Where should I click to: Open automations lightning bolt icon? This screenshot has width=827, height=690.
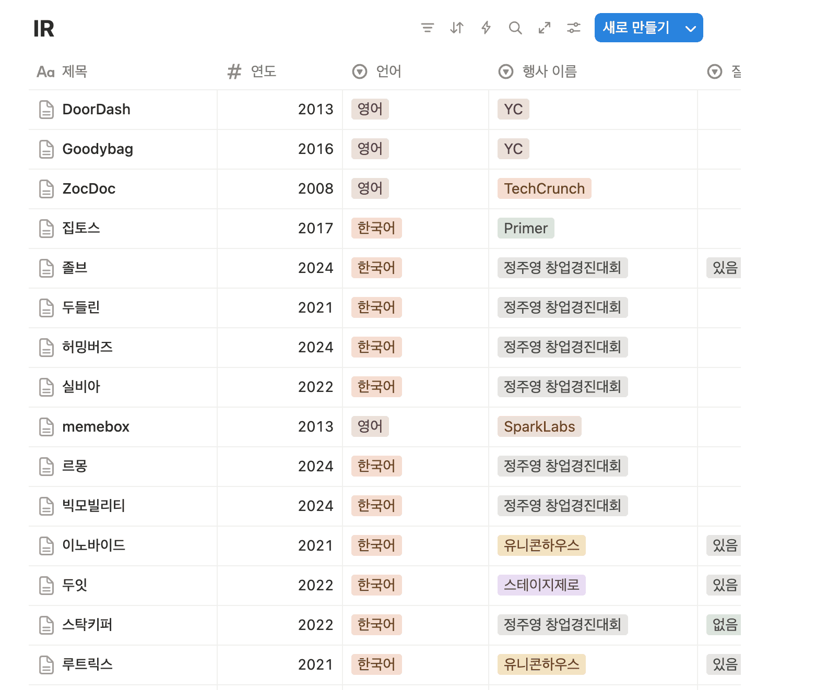[486, 28]
